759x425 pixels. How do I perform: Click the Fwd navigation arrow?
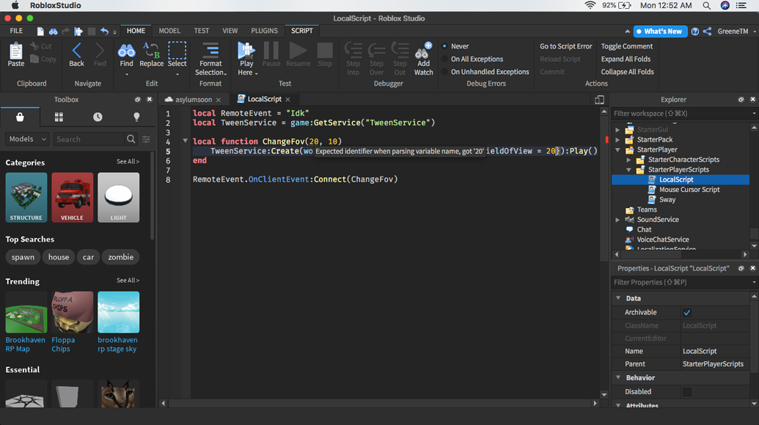100,51
